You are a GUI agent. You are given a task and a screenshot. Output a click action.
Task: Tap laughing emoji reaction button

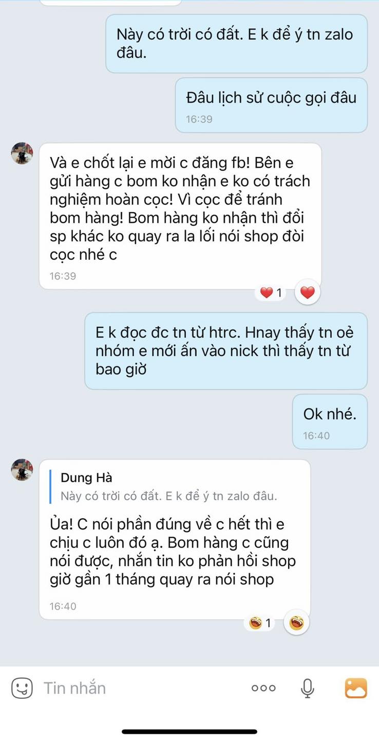pyautogui.click(x=296, y=623)
